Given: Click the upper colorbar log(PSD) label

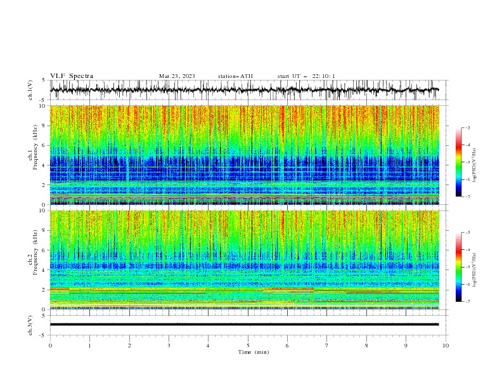Looking at the screenshot, I should (x=474, y=165).
